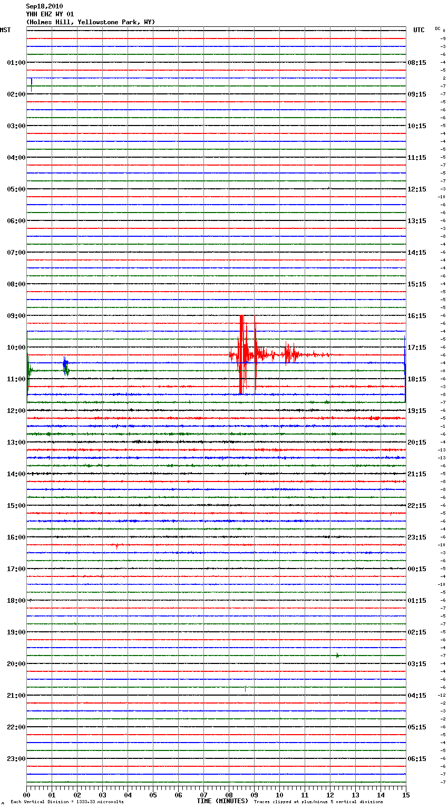Screen dimensions: 448x809
Task: Click the 18:15 UTC time label
Action: point(417,379)
